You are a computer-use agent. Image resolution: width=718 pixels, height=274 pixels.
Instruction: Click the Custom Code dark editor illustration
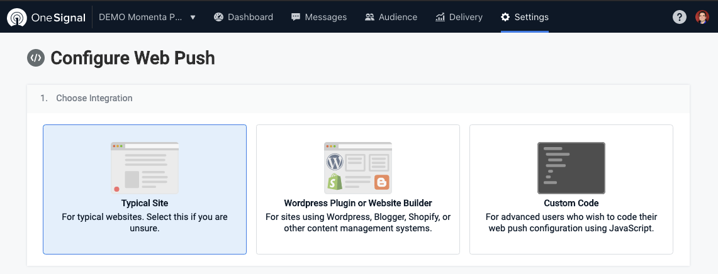(571, 168)
